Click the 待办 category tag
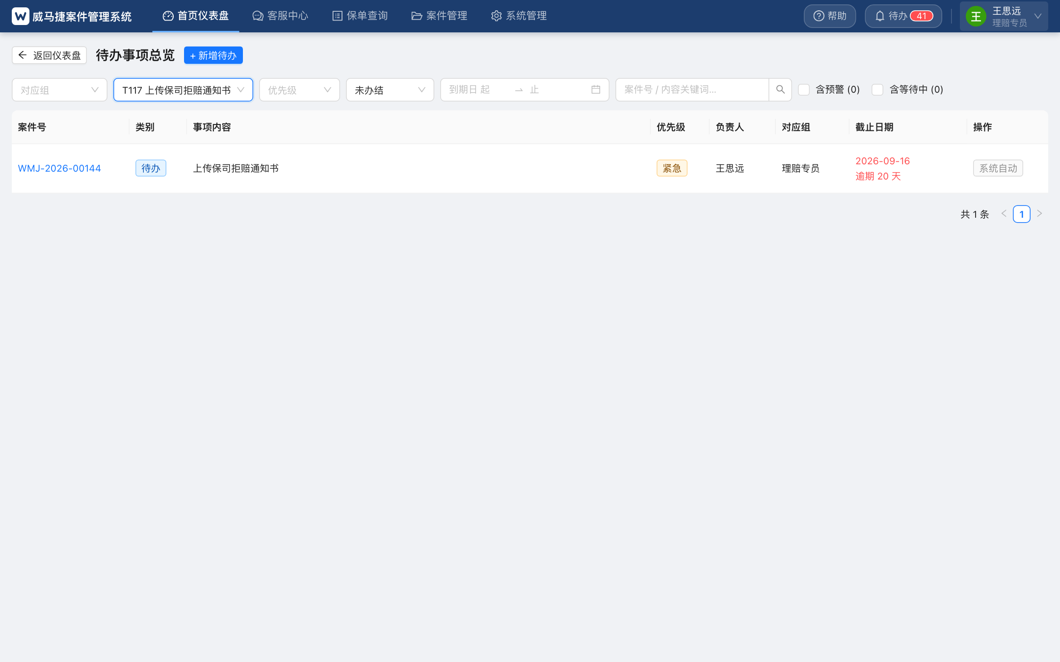1060x662 pixels. click(x=151, y=168)
